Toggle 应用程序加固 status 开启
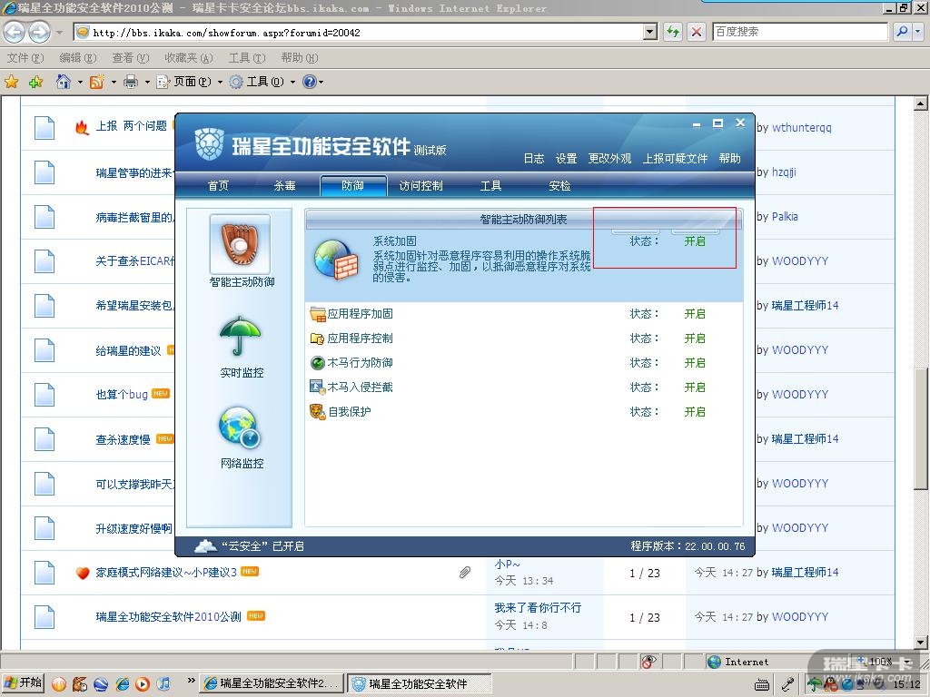The width and height of the screenshot is (930, 697). tap(695, 313)
